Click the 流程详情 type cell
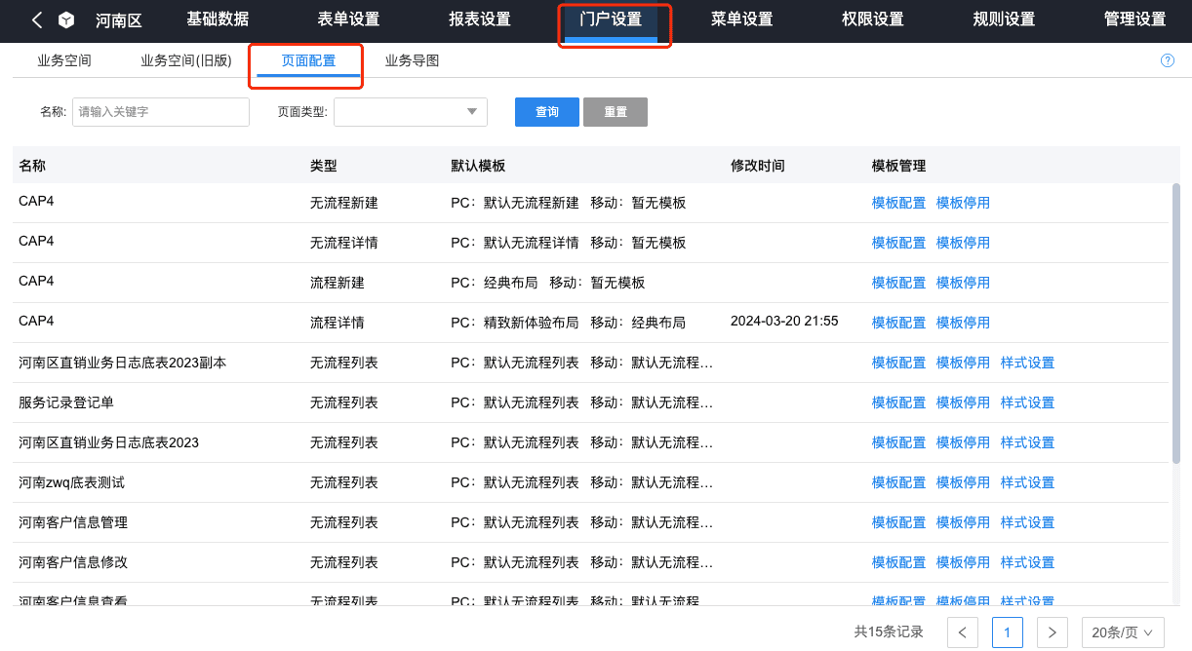1192x651 pixels. (337, 323)
